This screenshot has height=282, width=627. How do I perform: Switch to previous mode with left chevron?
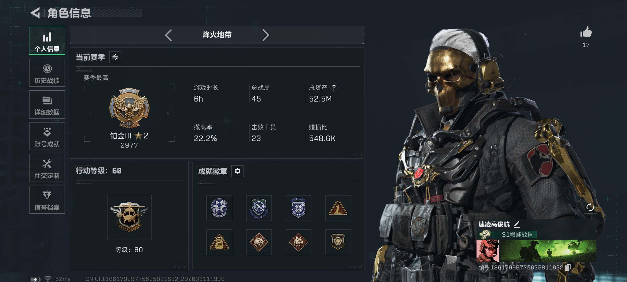click(x=168, y=35)
